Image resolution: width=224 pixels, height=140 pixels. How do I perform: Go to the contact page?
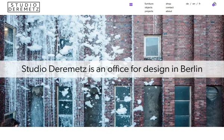tap(169, 7)
